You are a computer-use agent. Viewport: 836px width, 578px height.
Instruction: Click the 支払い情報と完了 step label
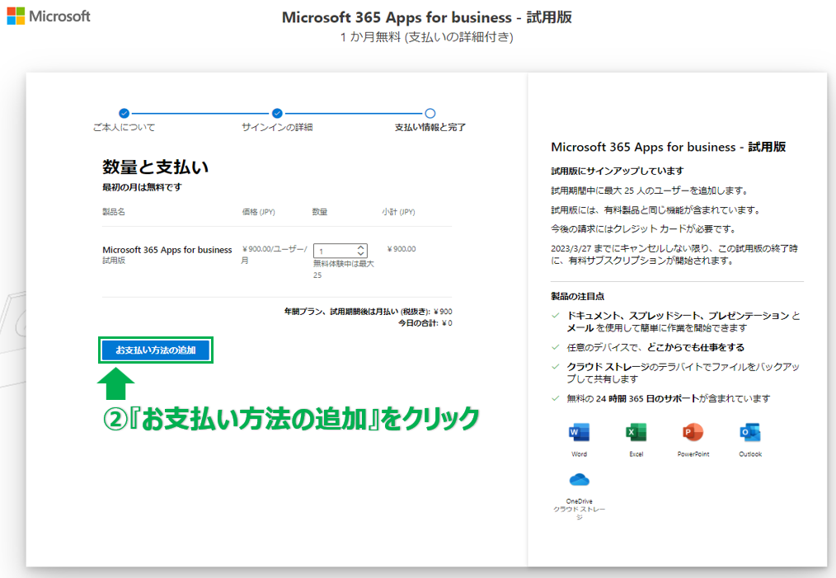[x=430, y=128]
